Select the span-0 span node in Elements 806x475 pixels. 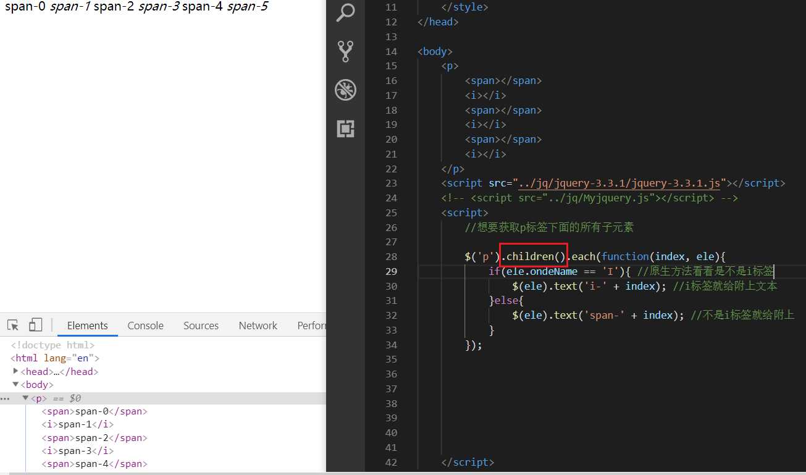(x=95, y=411)
